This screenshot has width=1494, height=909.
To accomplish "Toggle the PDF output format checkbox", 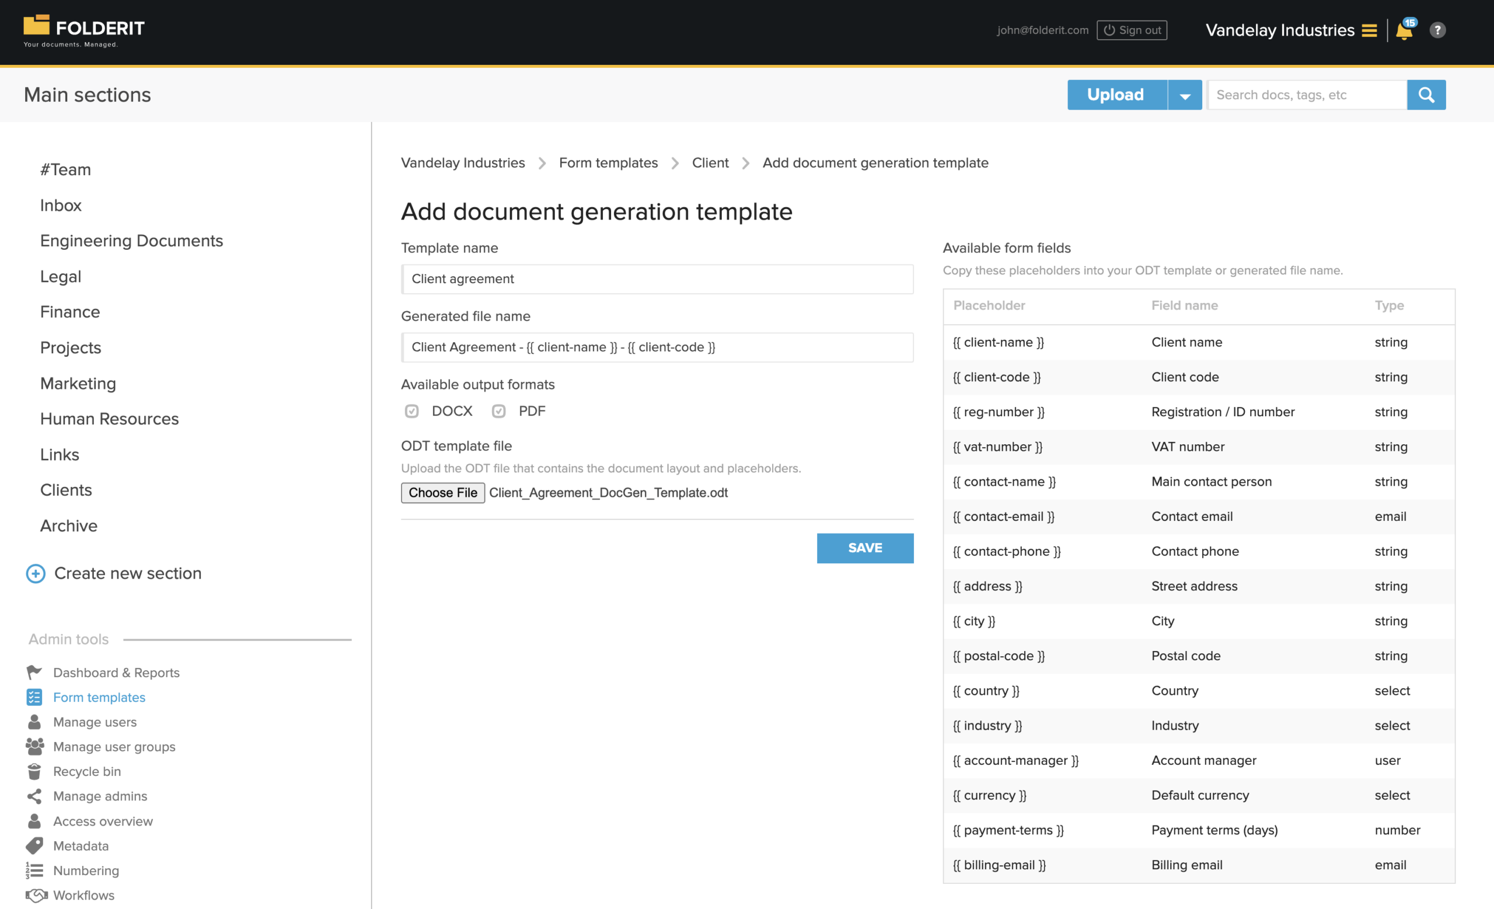I will coord(498,411).
